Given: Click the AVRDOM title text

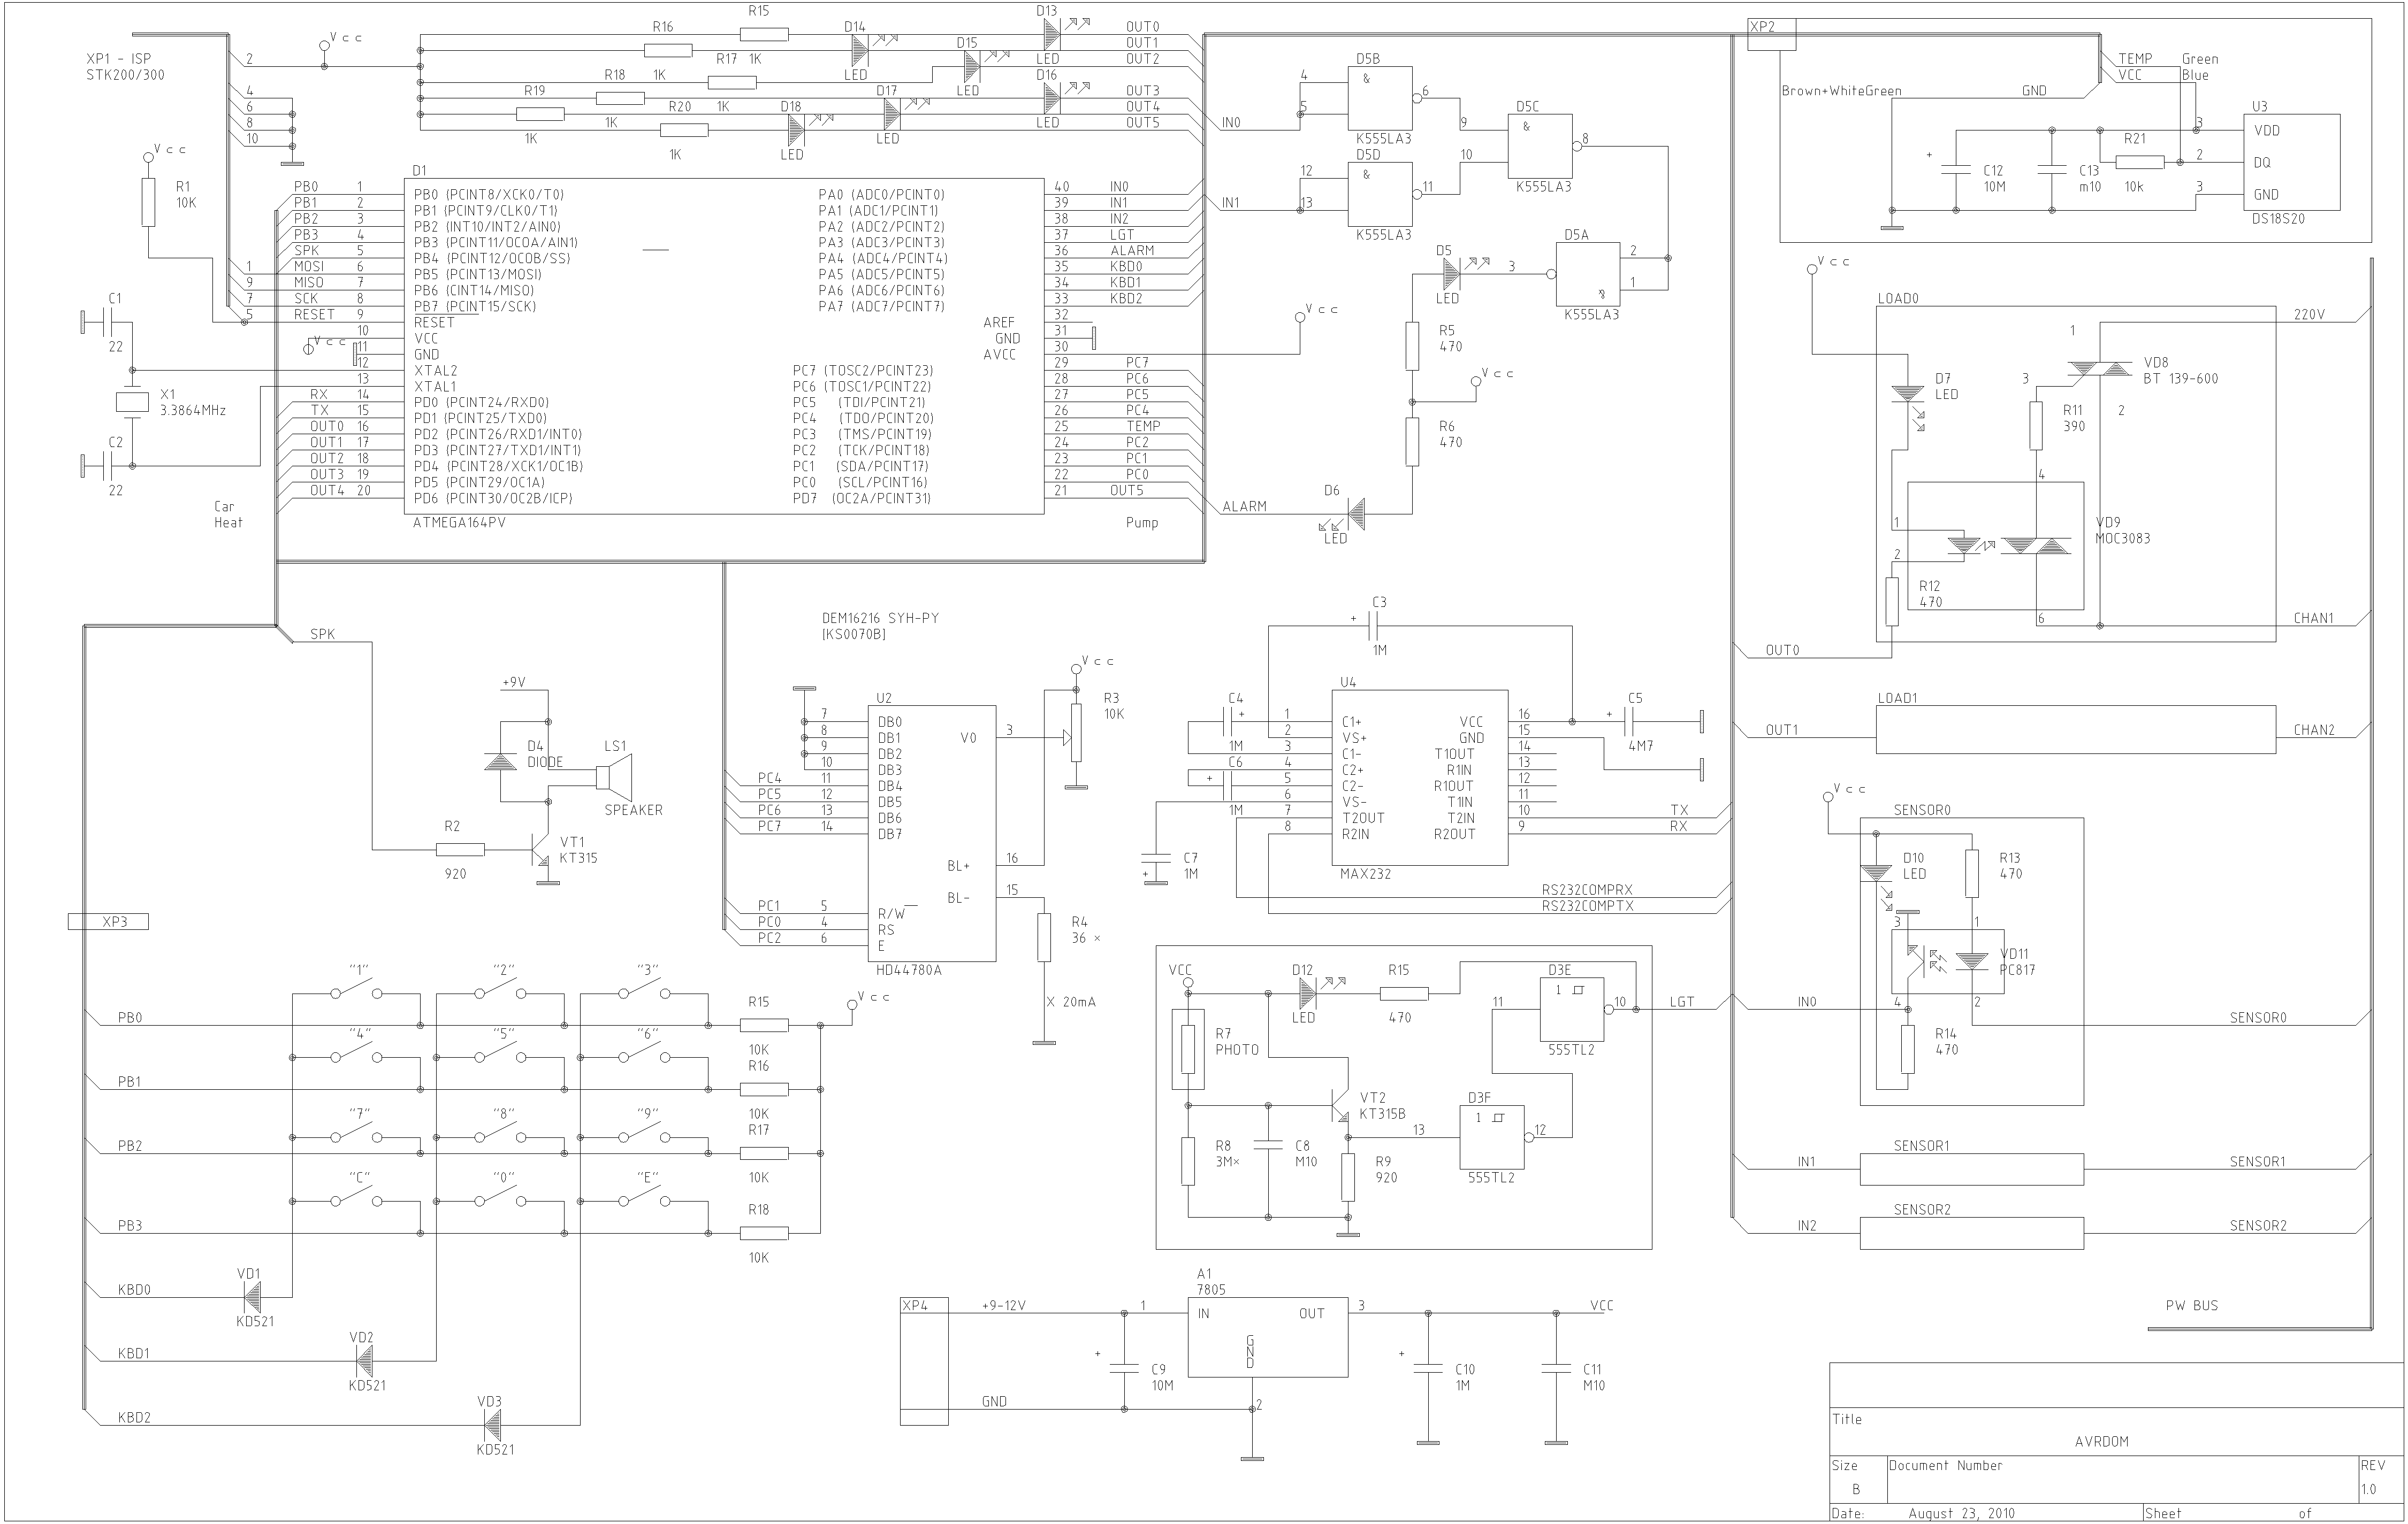Looking at the screenshot, I should pos(2101,1442).
